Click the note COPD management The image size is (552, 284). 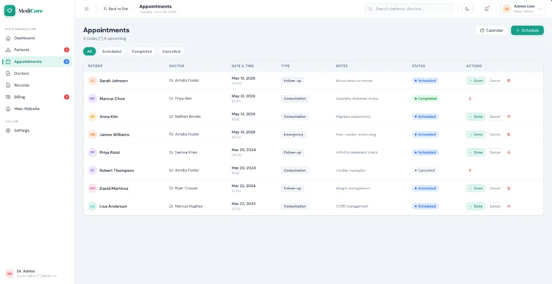click(352, 207)
